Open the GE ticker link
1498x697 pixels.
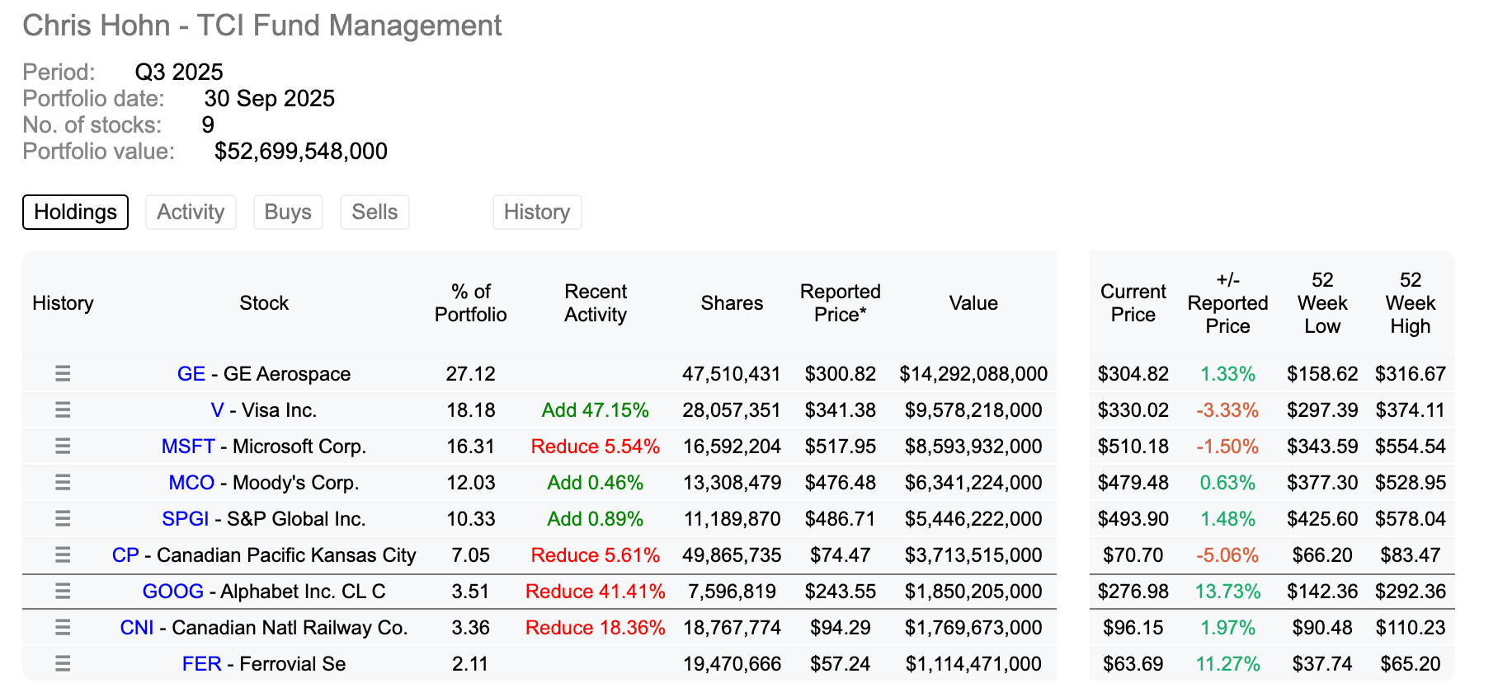click(x=191, y=374)
